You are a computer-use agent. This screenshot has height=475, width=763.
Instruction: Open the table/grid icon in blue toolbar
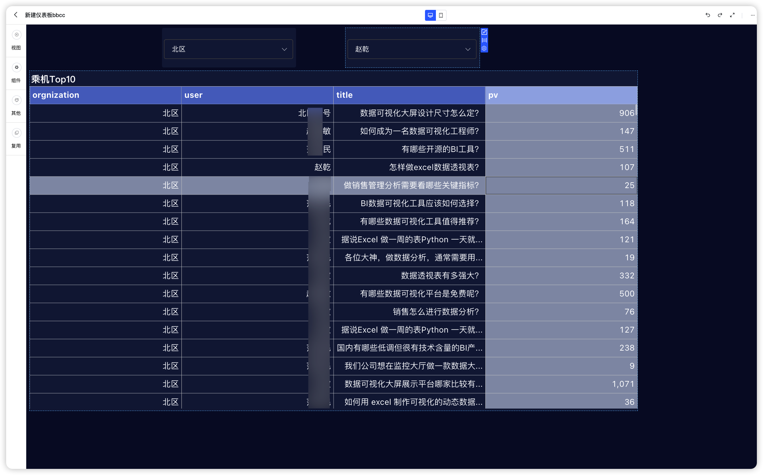(484, 40)
